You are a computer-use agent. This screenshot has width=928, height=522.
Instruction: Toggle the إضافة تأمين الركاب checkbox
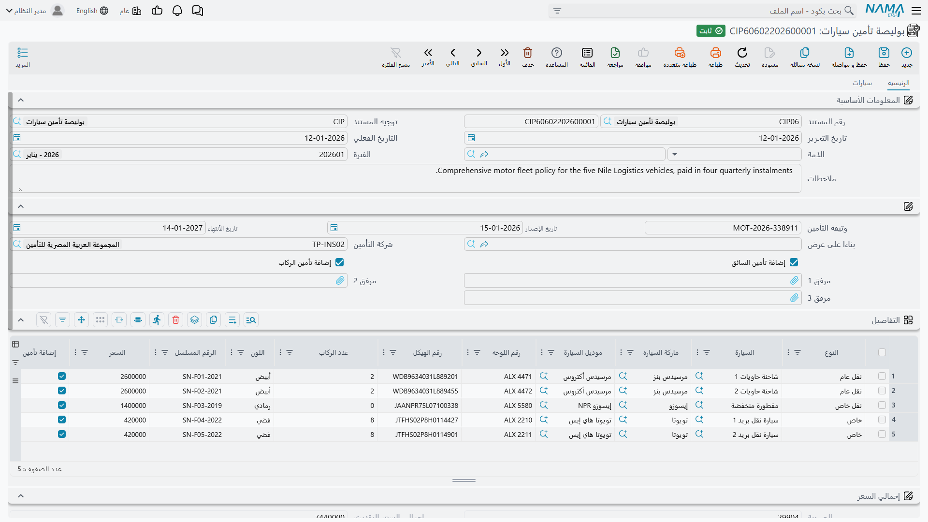pyautogui.click(x=339, y=262)
